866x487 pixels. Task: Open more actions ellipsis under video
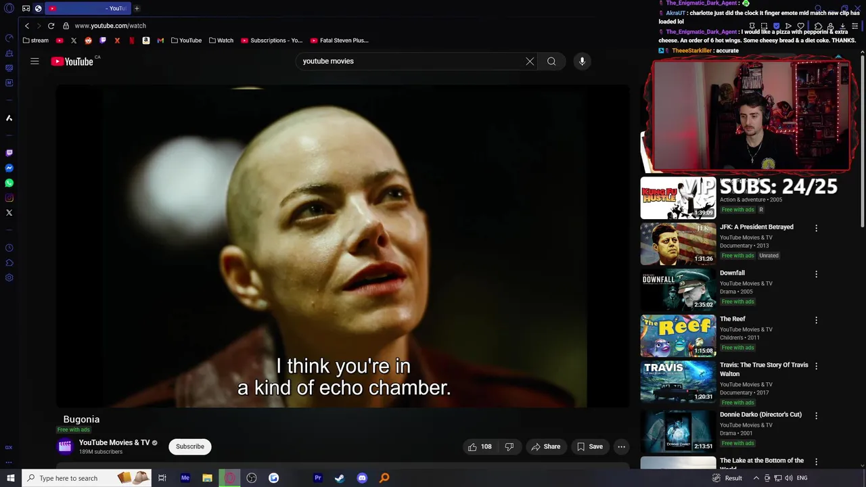[x=621, y=446]
